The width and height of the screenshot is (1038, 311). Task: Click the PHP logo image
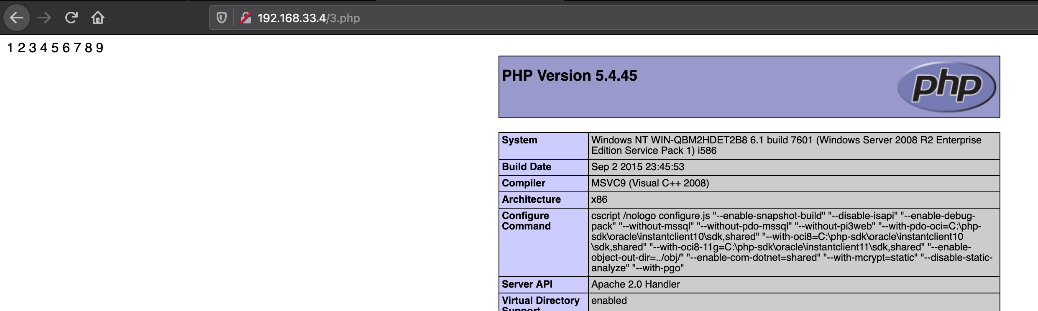point(946,87)
